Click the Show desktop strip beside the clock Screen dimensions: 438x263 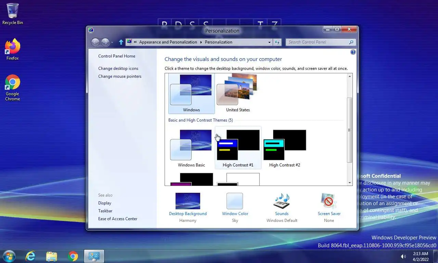coord(436,256)
